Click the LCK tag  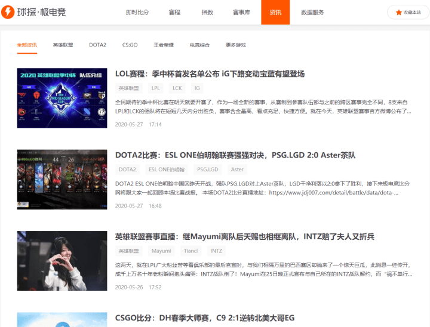click(177, 88)
